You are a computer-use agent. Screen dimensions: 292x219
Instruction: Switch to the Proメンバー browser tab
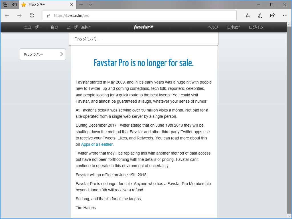point(46,5)
